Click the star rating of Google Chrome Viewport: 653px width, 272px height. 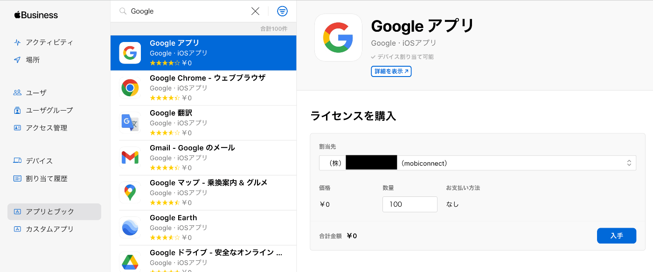[x=165, y=98]
